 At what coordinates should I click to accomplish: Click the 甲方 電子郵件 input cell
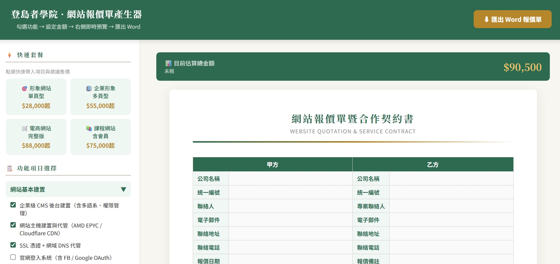[x=290, y=220]
